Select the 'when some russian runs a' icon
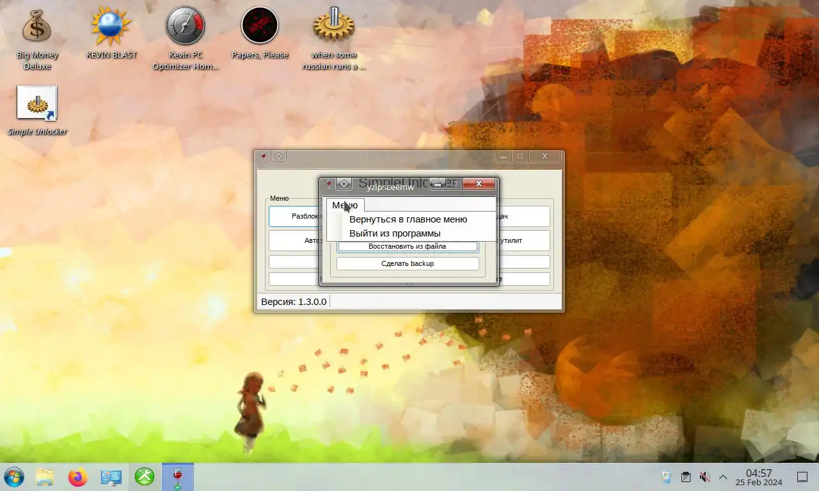The width and height of the screenshot is (819, 491). 334,38
